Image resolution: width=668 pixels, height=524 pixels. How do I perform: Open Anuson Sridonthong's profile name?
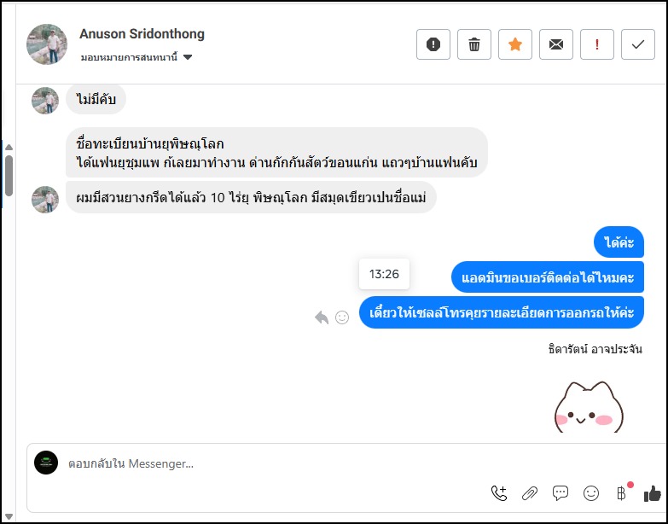[142, 35]
